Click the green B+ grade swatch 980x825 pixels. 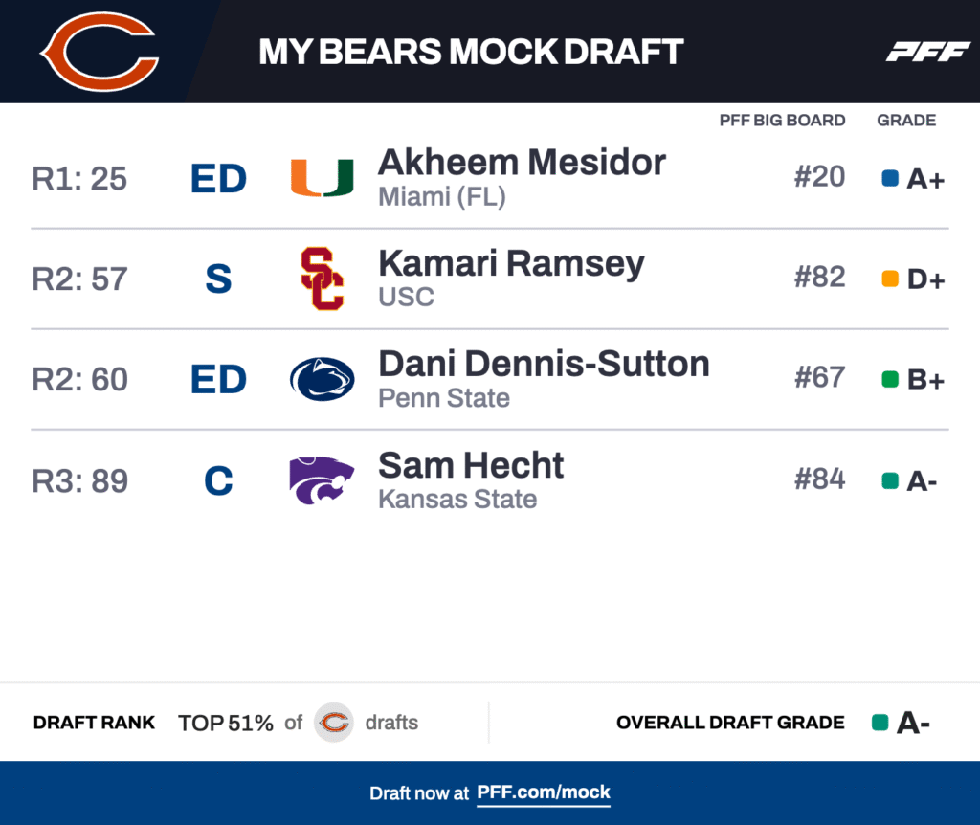[x=890, y=379]
